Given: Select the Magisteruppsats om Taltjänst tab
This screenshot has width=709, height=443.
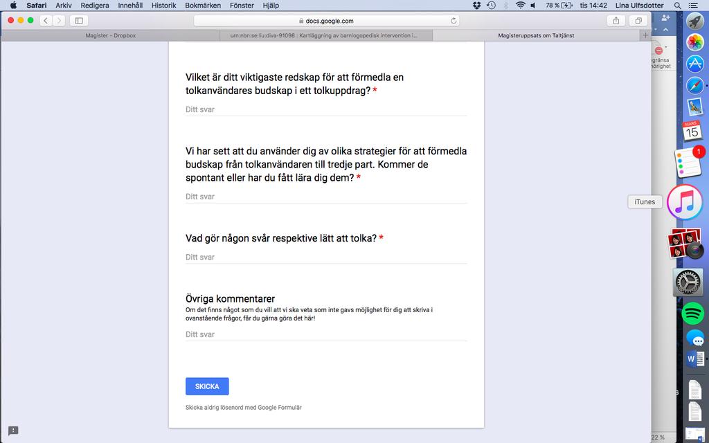Looking at the screenshot, I should 537,35.
